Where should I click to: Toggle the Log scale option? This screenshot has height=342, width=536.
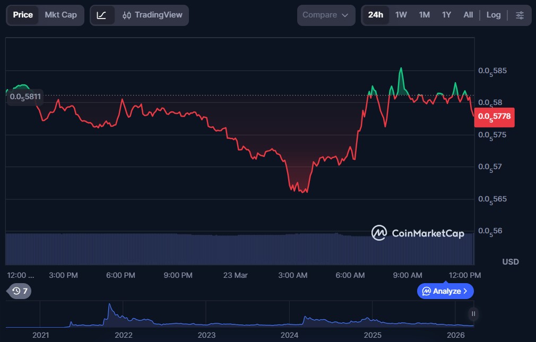493,15
